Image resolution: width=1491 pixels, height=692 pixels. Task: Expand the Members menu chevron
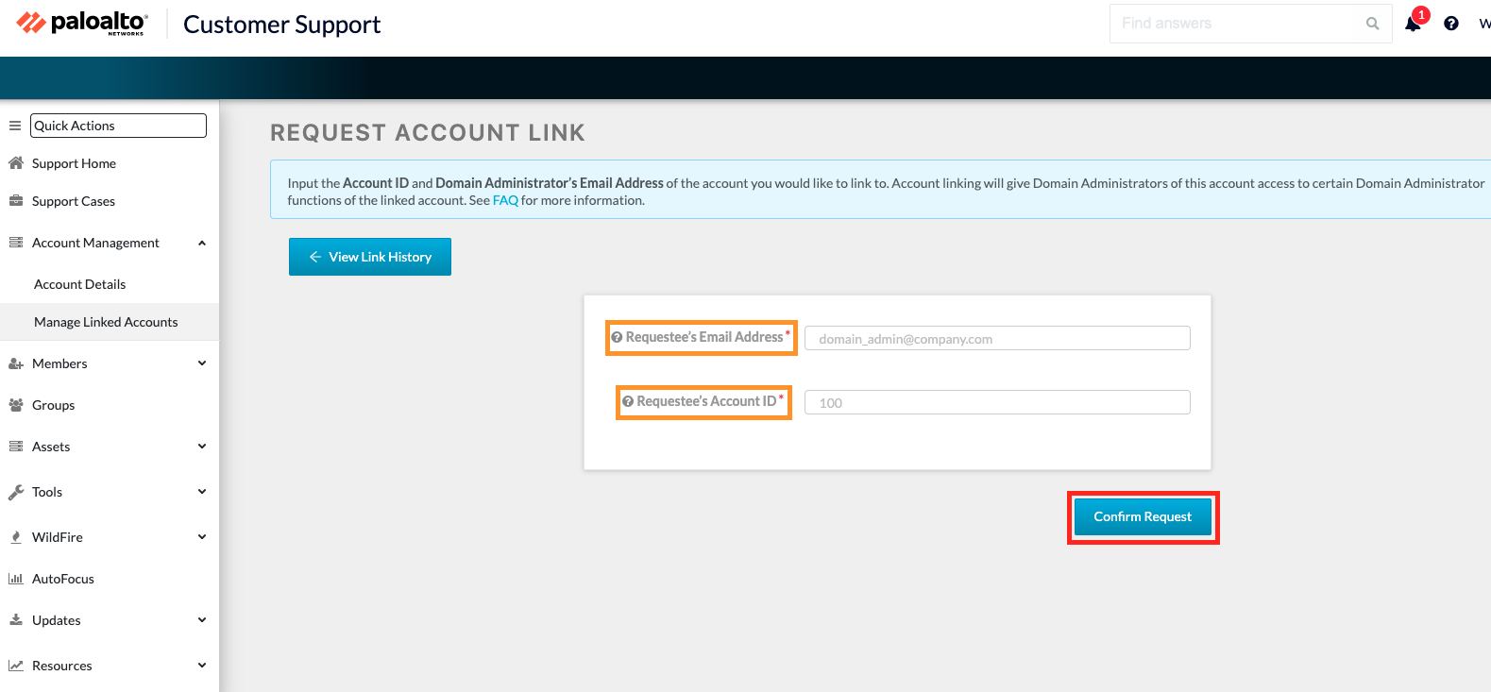click(202, 363)
